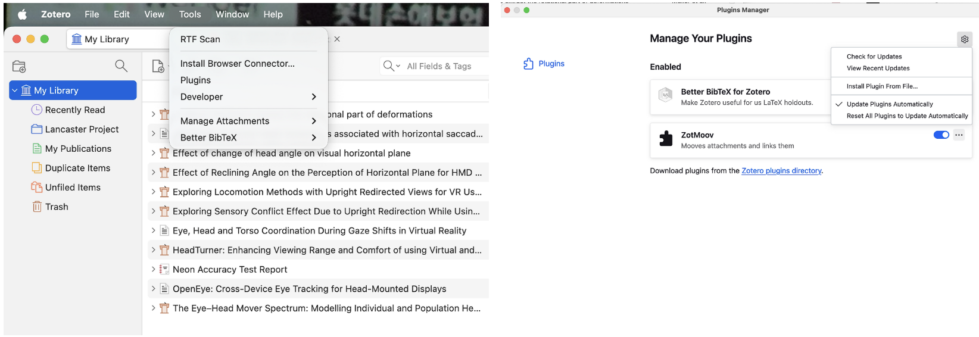
Task: Expand Exploring Sensory Conflict Effect item
Action: (153, 211)
